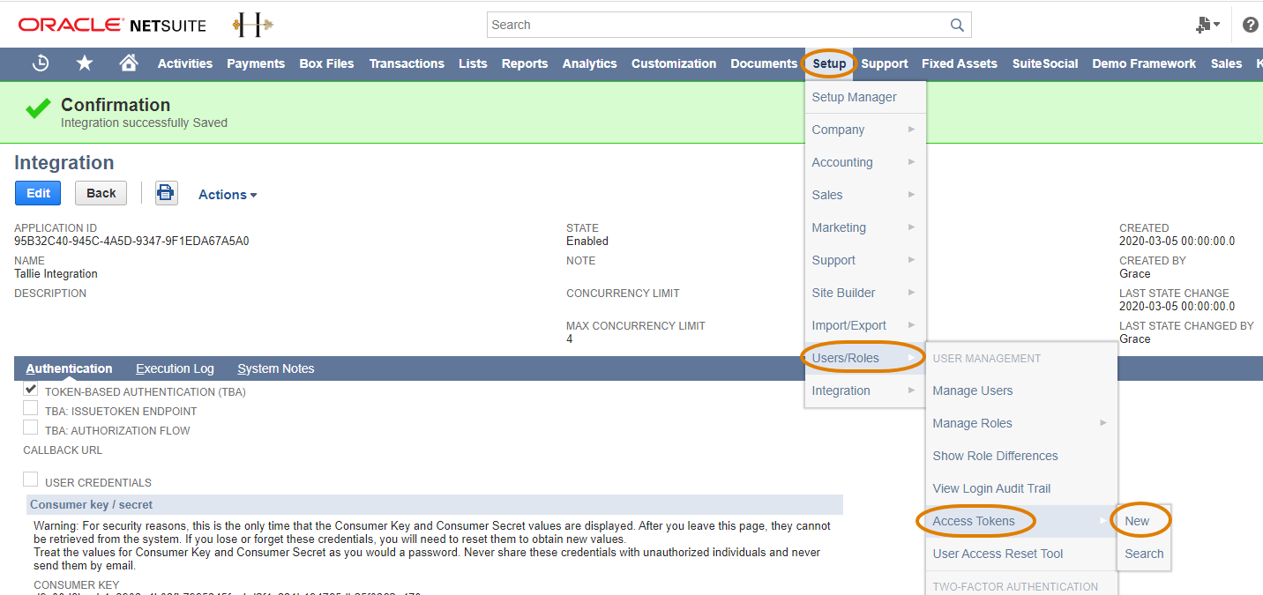
Task: Open the create new record icon
Action: pos(1207,25)
